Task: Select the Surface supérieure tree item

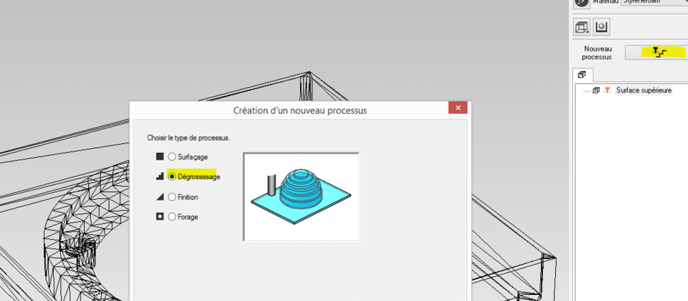Action: pyautogui.click(x=644, y=90)
